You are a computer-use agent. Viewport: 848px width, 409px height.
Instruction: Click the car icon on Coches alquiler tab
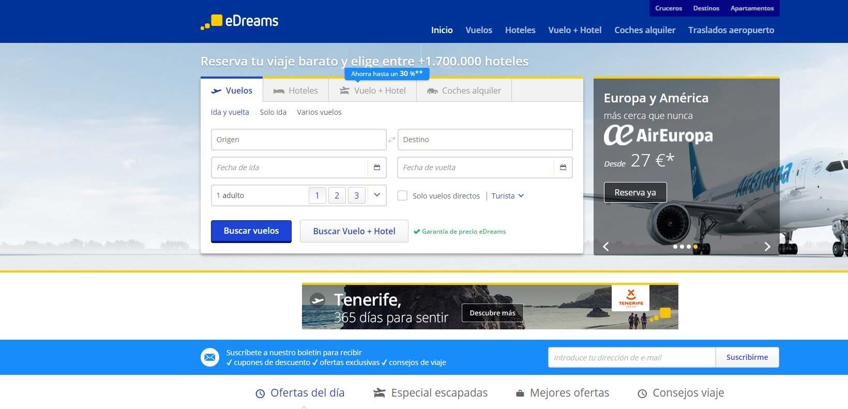pos(432,91)
